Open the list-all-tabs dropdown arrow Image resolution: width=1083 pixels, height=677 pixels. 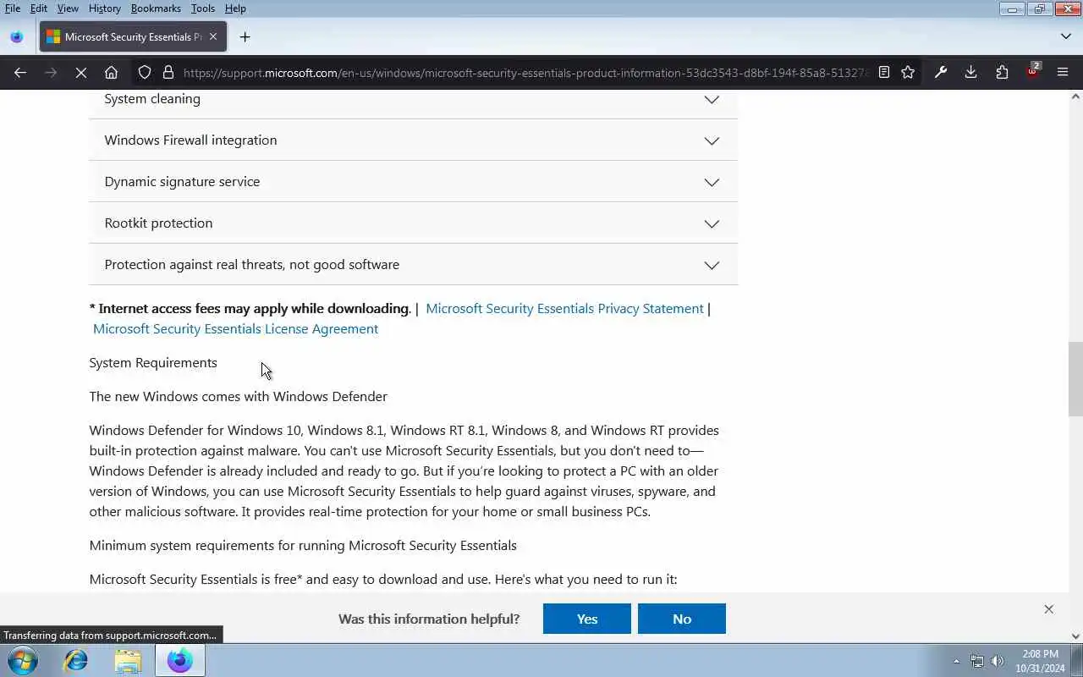(x=1065, y=37)
